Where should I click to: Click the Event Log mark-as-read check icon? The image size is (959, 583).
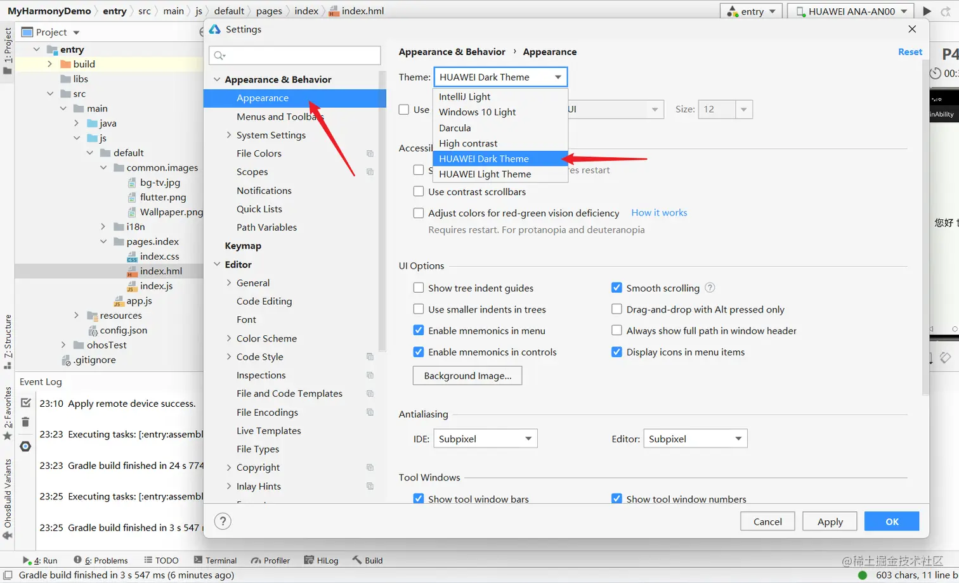(x=26, y=402)
